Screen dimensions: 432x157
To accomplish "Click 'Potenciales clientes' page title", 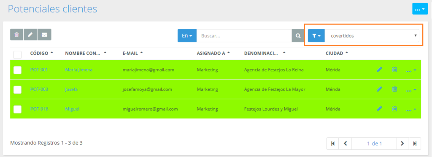I will point(52,9).
